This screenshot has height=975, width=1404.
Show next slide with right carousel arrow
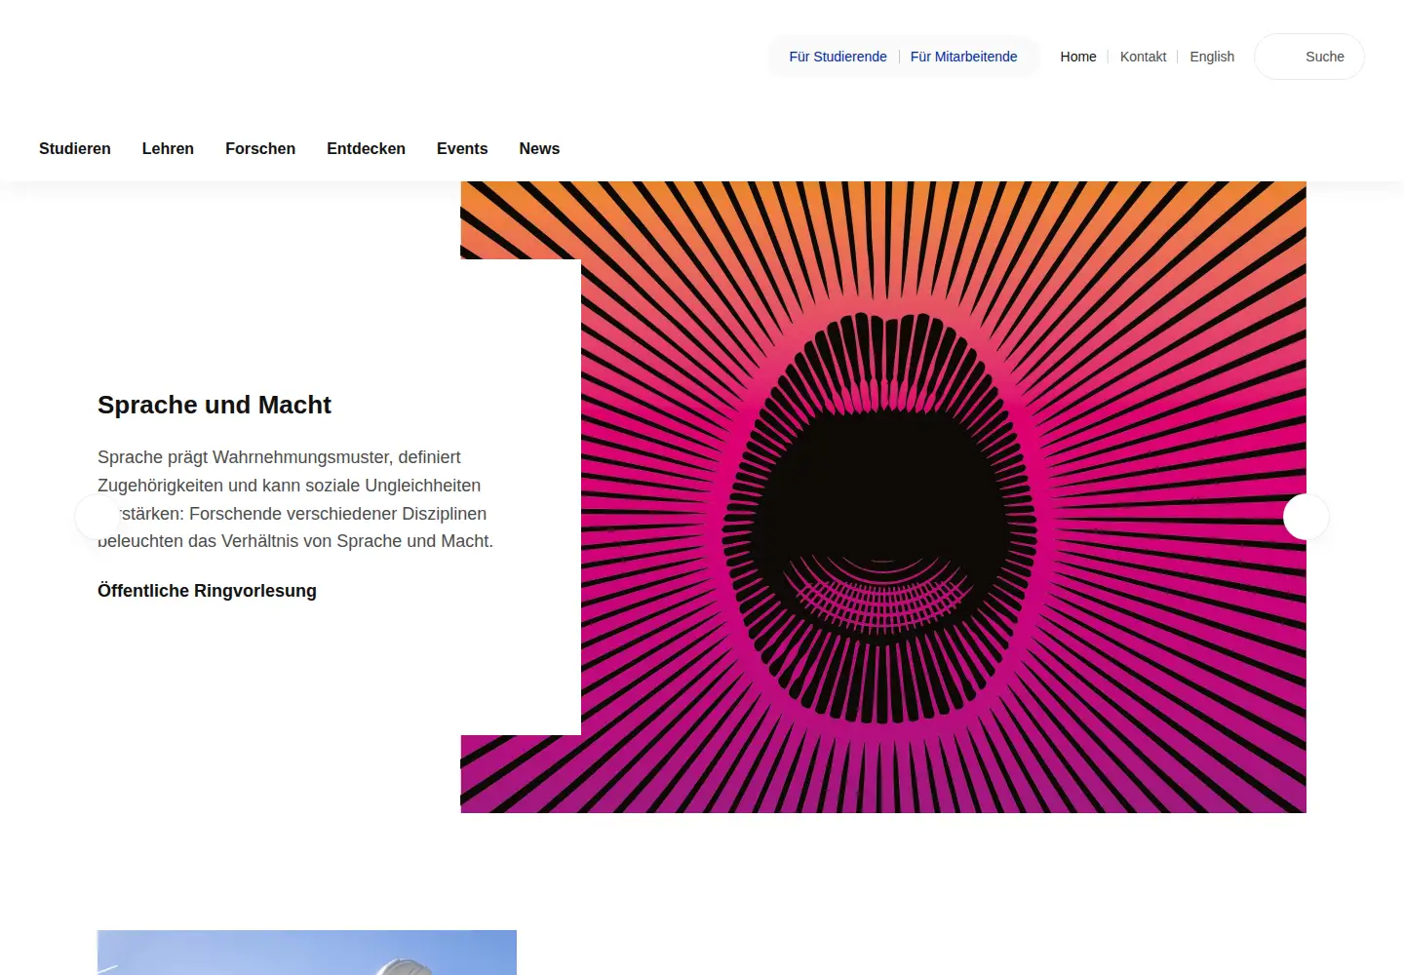point(1306,517)
